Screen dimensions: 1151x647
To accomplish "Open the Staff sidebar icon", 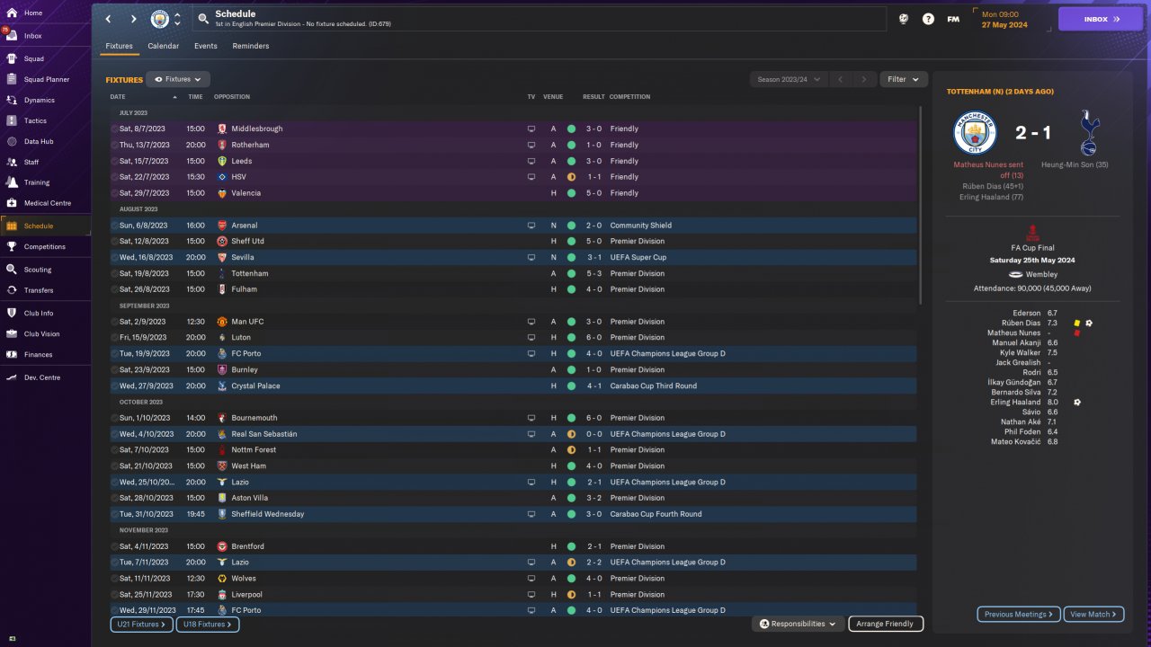I will coord(13,162).
